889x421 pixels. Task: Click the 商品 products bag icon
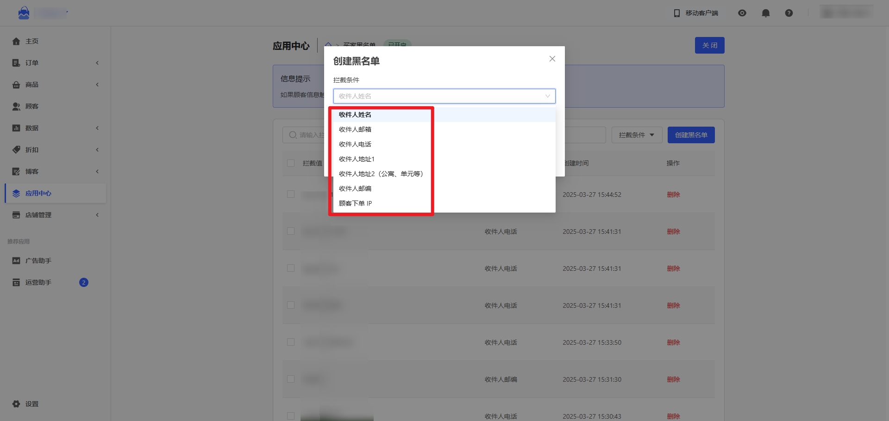pyautogui.click(x=16, y=85)
